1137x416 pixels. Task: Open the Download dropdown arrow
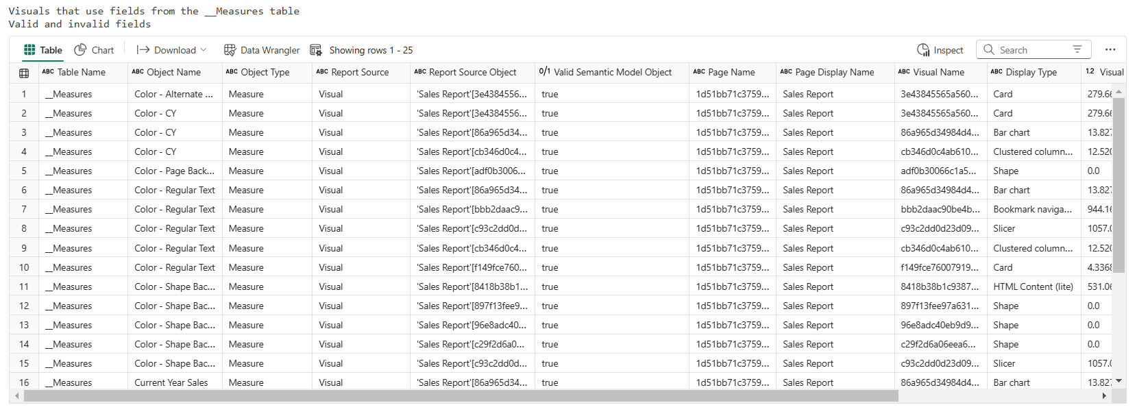[x=204, y=50]
